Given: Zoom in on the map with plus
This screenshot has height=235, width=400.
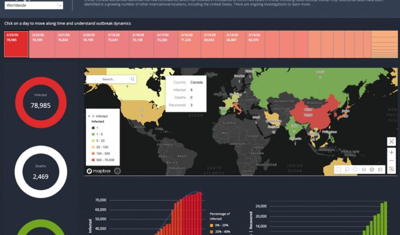Looking at the screenshot, I should coord(391,152).
